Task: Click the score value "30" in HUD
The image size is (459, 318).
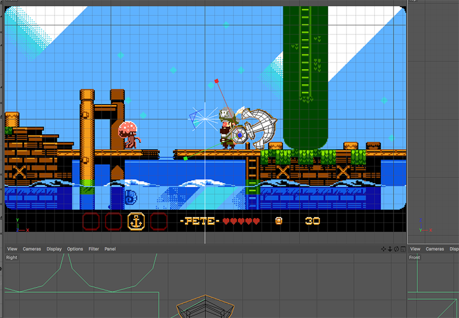Action: [x=312, y=221]
